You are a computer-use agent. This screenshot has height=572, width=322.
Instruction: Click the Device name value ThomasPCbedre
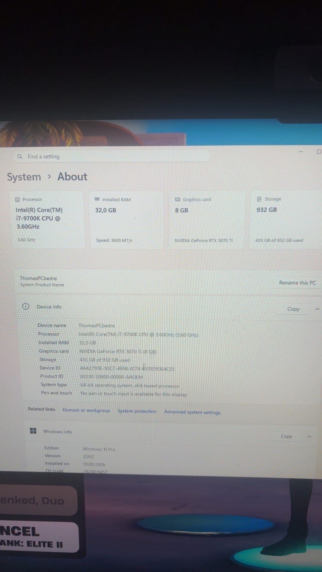point(97,325)
